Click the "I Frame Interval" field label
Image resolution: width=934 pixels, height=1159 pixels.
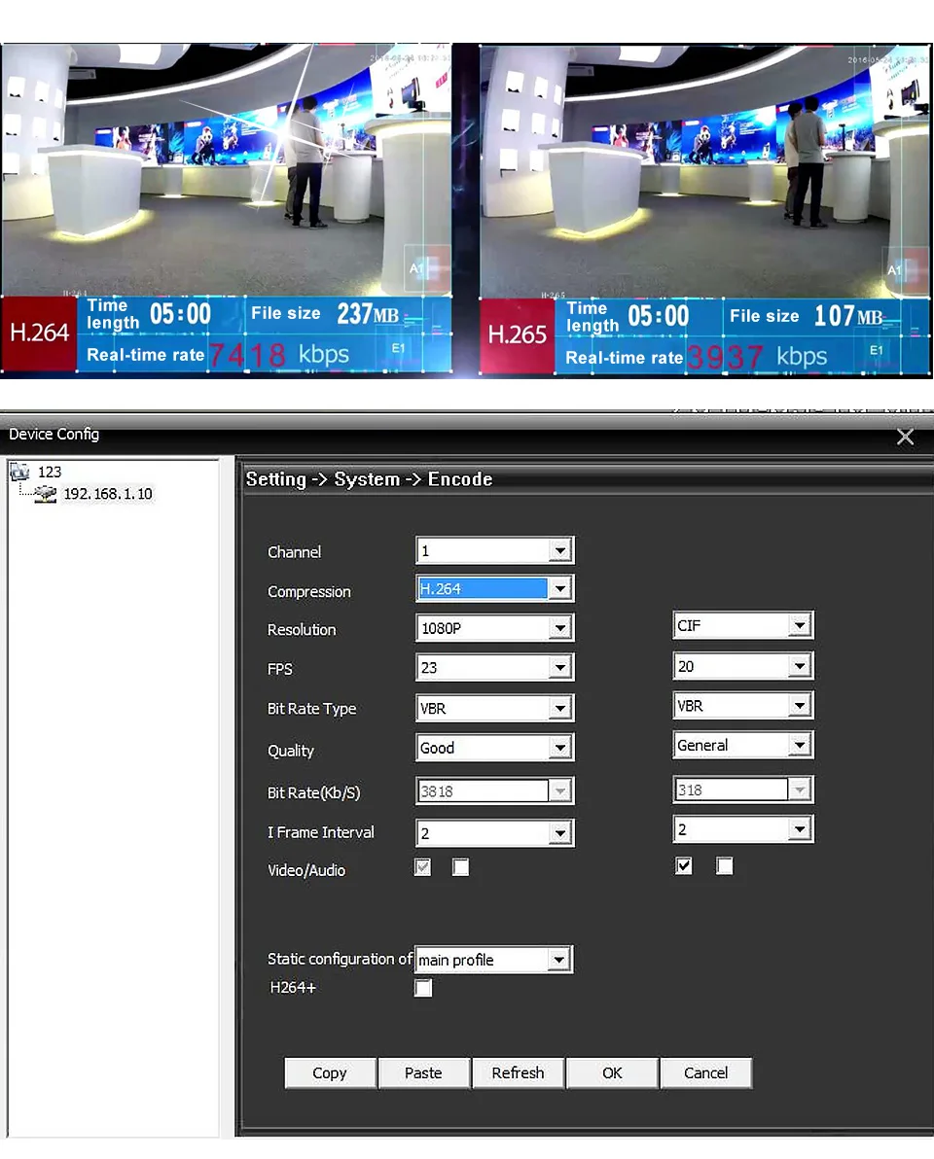pos(320,832)
